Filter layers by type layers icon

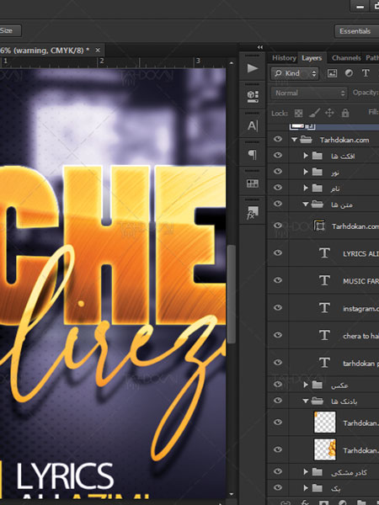click(x=366, y=73)
